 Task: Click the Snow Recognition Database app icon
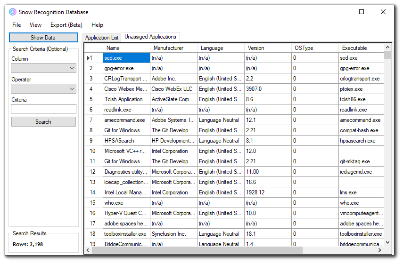(13, 12)
